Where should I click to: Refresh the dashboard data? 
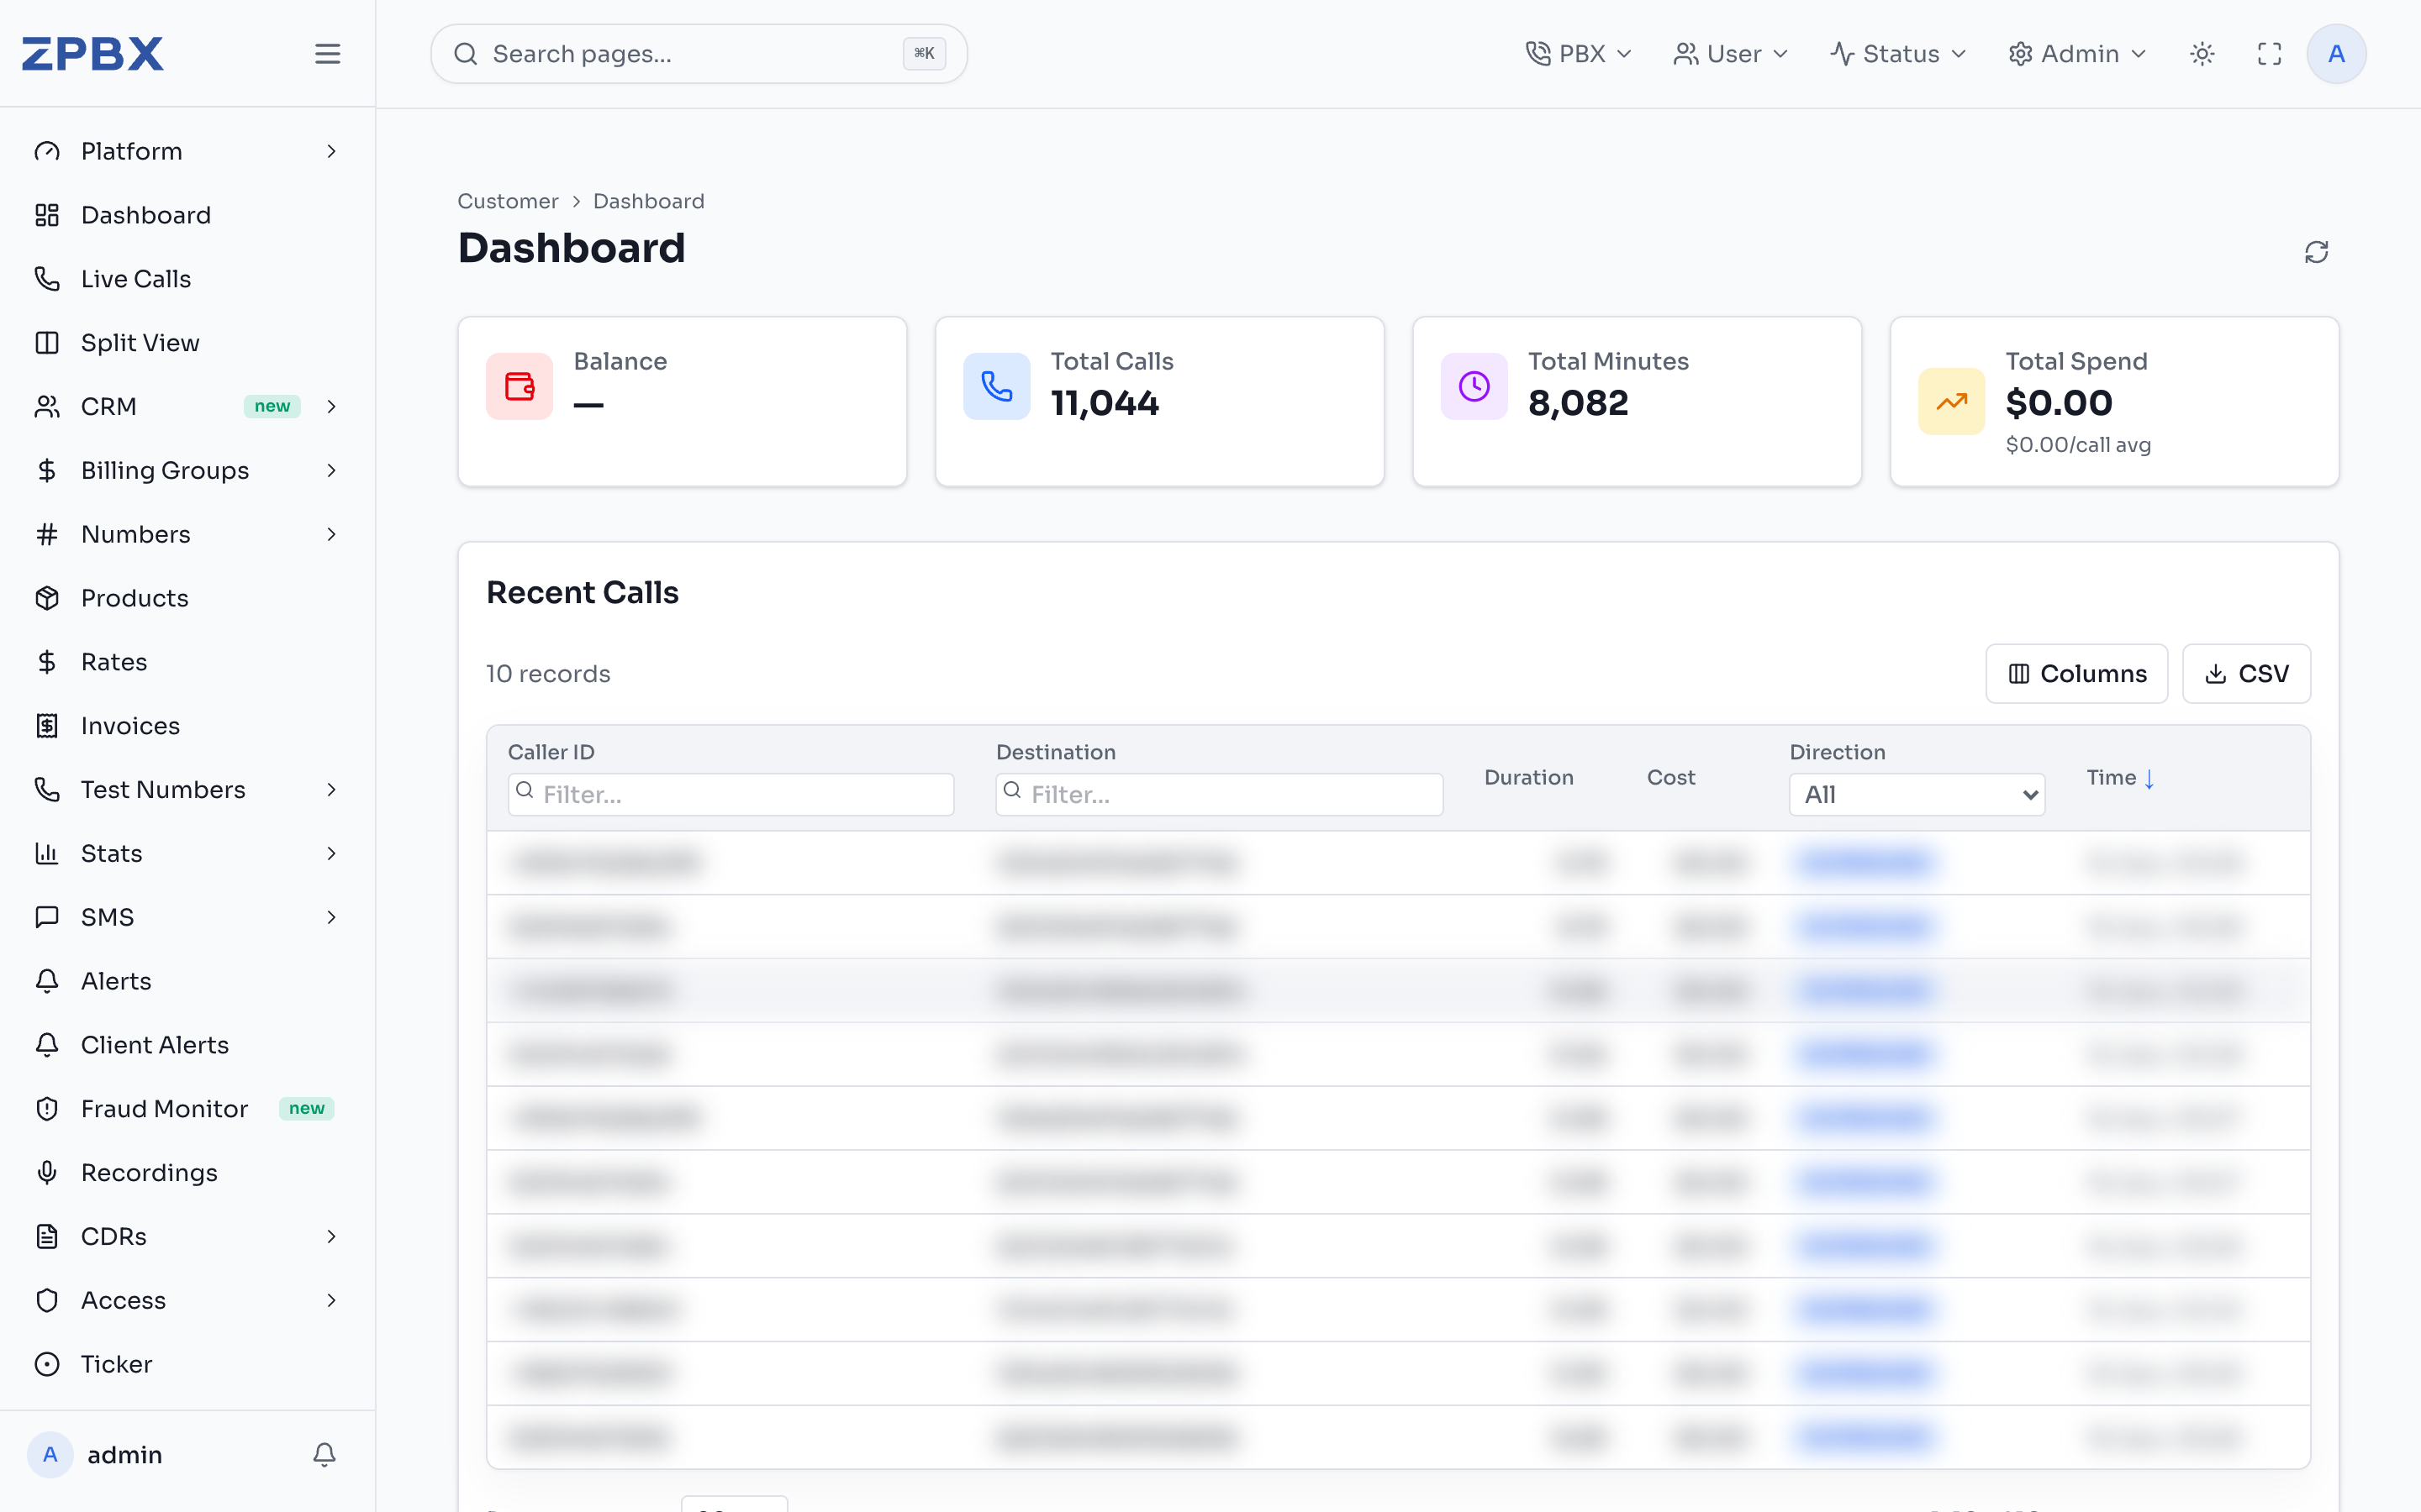coord(2316,251)
